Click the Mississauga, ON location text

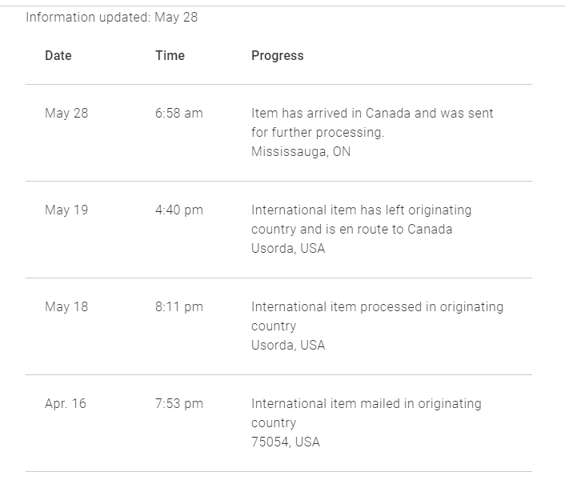[x=301, y=152]
